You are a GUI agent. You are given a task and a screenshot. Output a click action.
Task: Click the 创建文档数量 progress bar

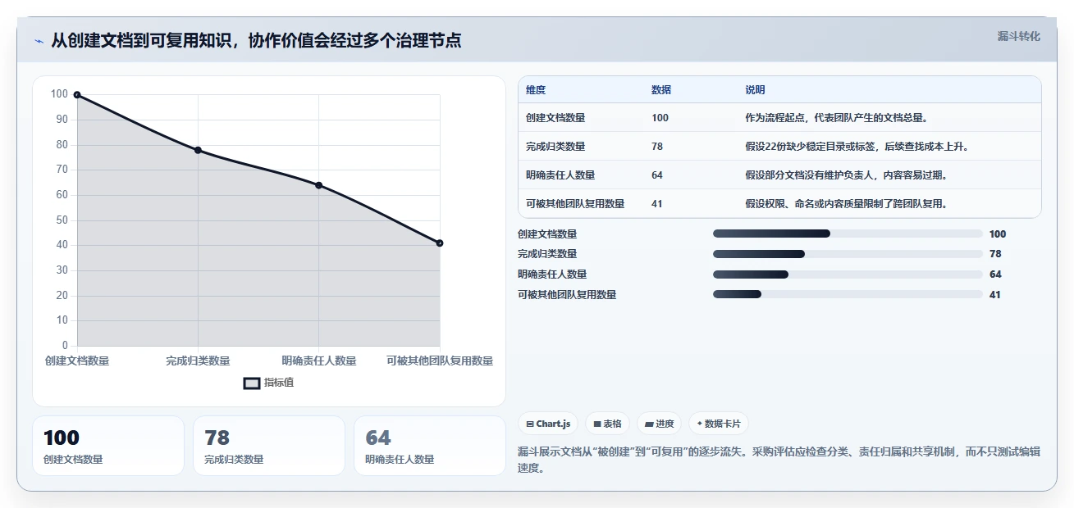coord(848,234)
